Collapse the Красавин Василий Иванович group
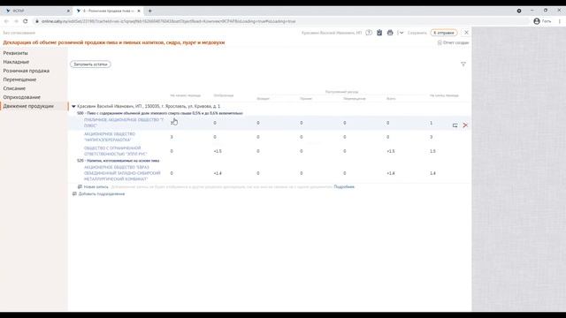566x318 pixels. (73, 106)
